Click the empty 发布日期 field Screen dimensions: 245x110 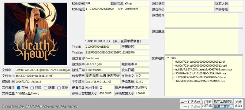[x=142, y=70]
